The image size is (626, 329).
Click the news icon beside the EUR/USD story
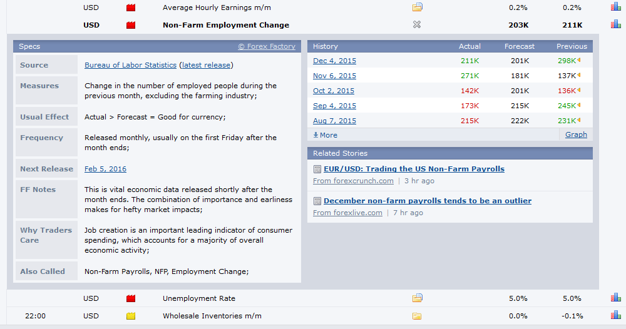click(x=317, y=169)
